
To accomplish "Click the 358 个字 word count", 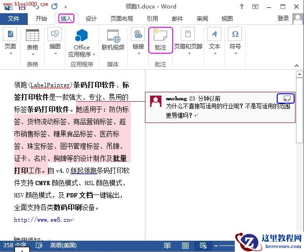I will 15,245.
